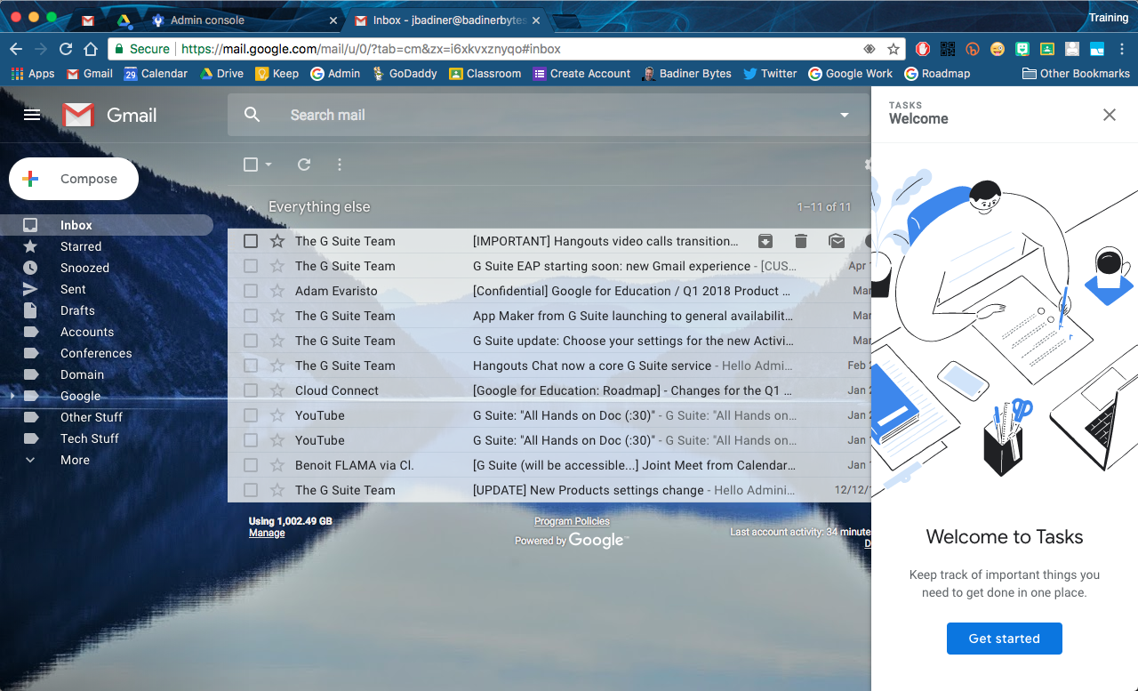Open the Manage storage link
The image size is (1138, 691).
click(267, 533)
